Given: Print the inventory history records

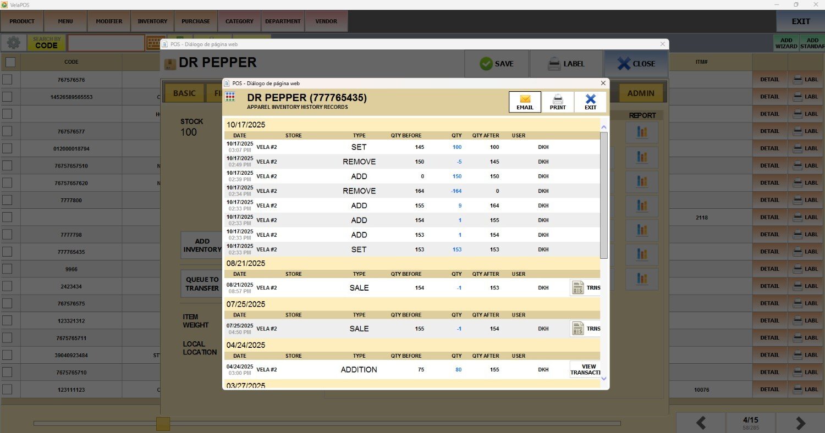Looking at the screenshot, I should (557, 102).
